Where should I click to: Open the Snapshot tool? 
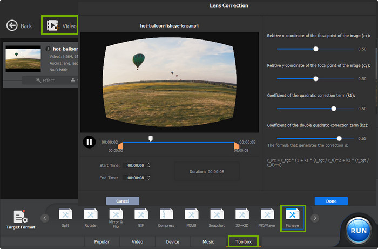217,216
